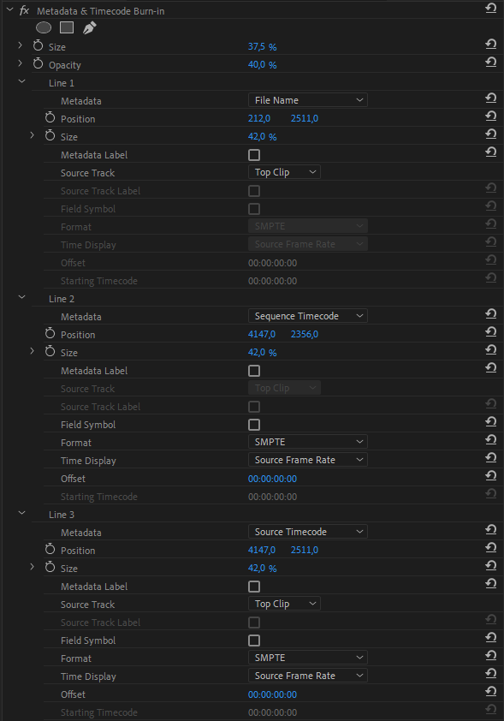Toggle the fx icon for Metadata & Timecode Burn-in
The image size is (504, 721).
point(24,10)
